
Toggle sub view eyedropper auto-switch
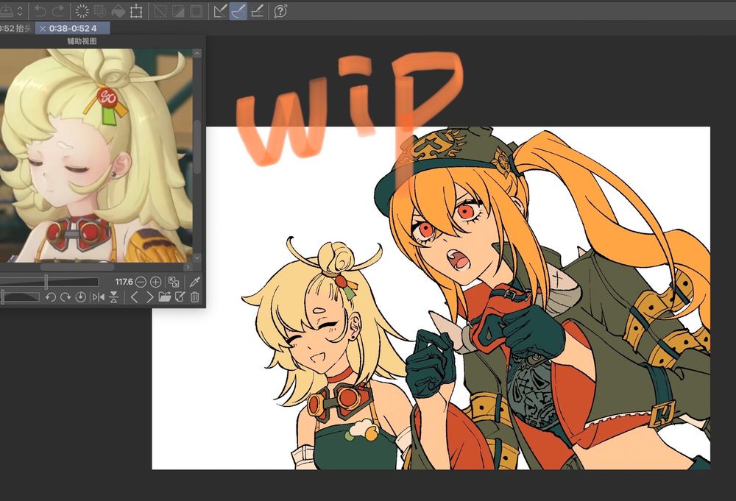[x=195, y=282]
